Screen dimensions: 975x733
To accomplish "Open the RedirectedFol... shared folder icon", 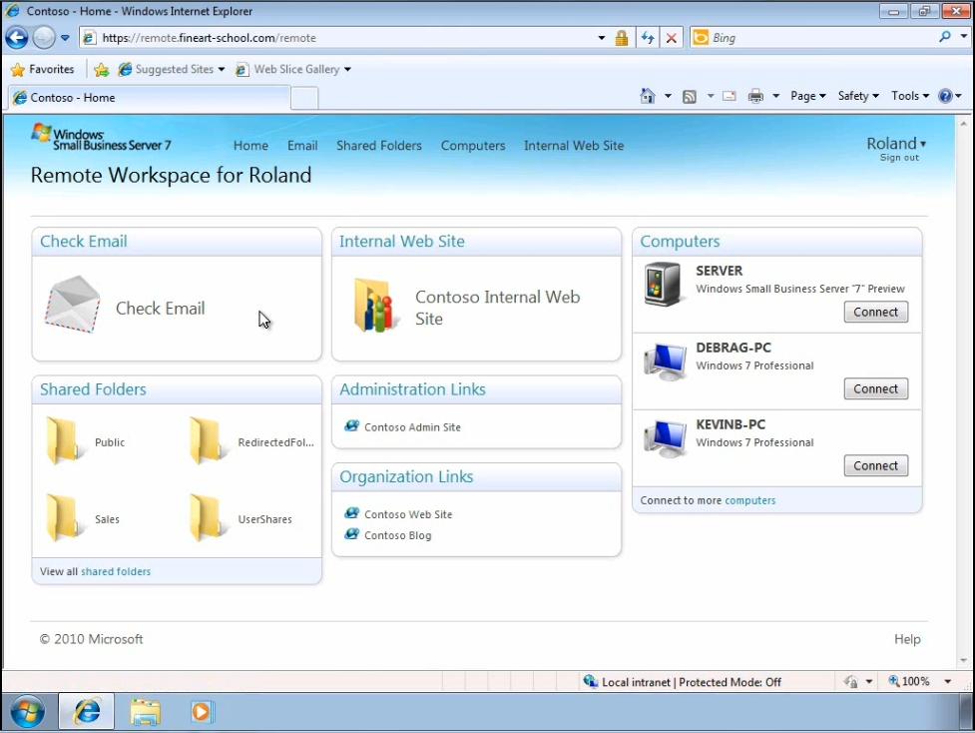I will coord(207,441).
